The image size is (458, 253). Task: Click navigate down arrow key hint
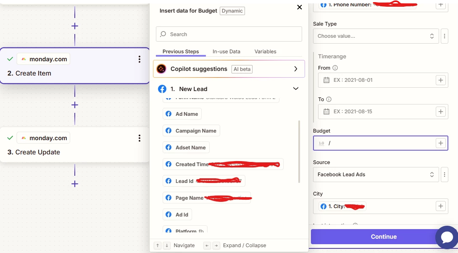coord(166,245)
